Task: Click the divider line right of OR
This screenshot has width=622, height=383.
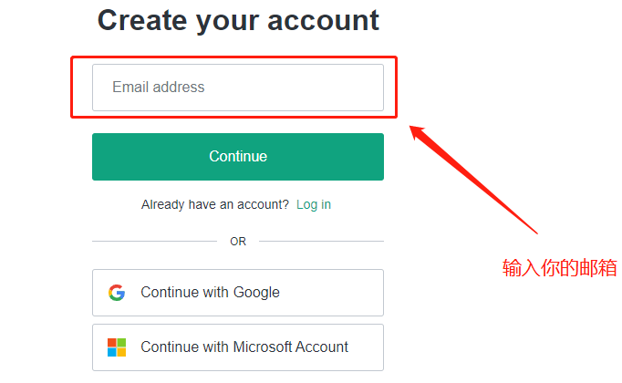Action: [321, 242]
